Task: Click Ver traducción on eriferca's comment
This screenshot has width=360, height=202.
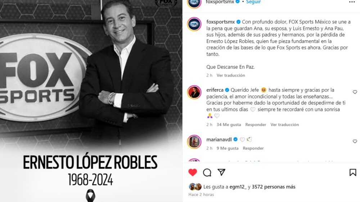Action: click(x=284, y=125)
